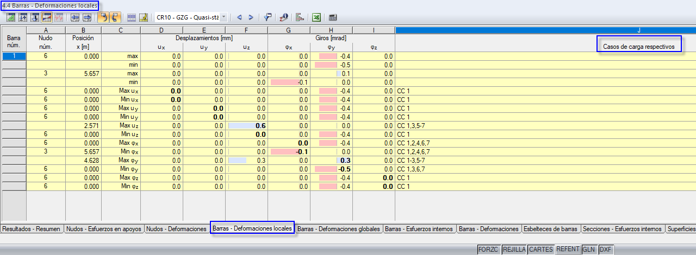Click the table icon with down arrow
The width and height of the screenshot is (696, 255).
pos(35,17)
